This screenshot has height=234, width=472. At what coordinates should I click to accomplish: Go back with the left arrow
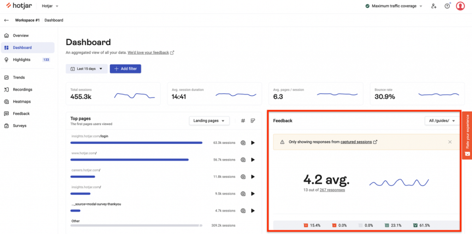(6, 20)
